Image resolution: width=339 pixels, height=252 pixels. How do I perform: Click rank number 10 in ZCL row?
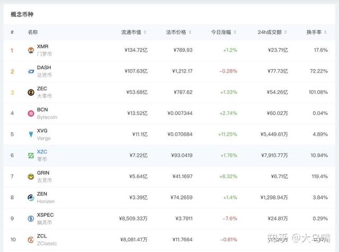13,239
